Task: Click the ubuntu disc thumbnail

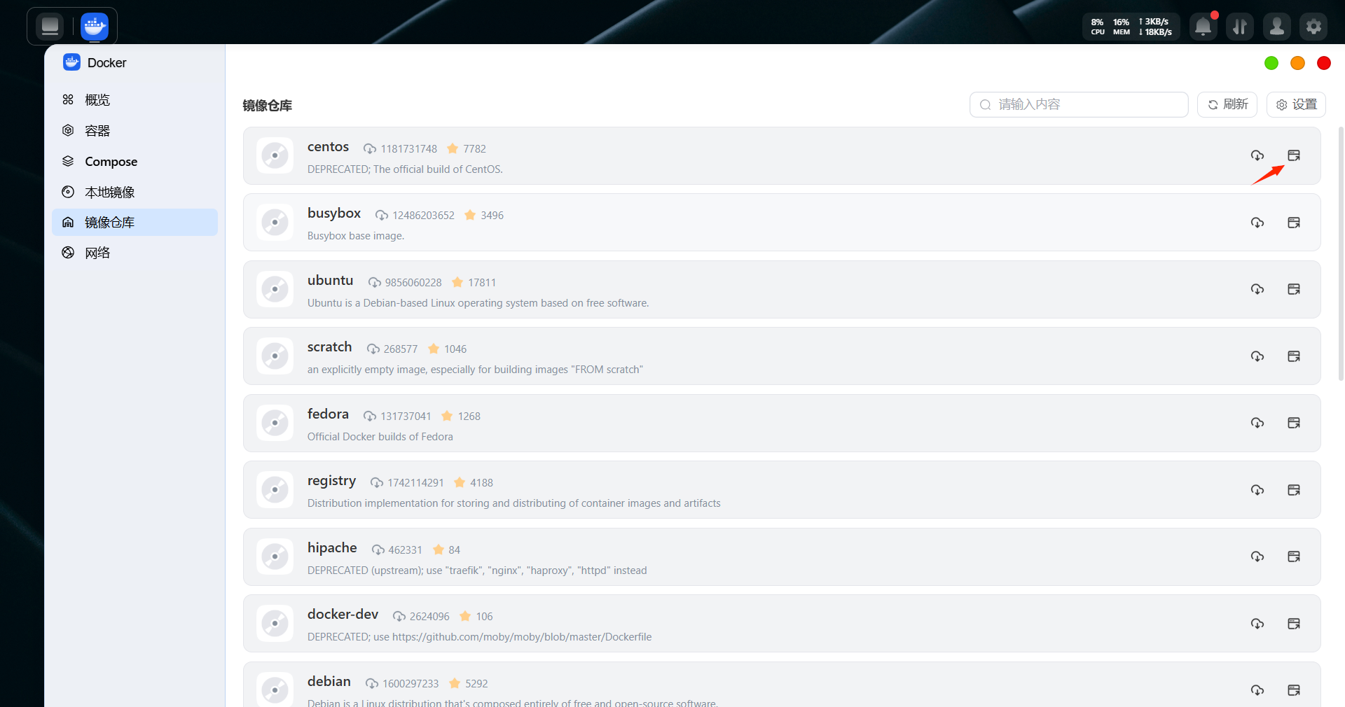Action: coord(275,289)
